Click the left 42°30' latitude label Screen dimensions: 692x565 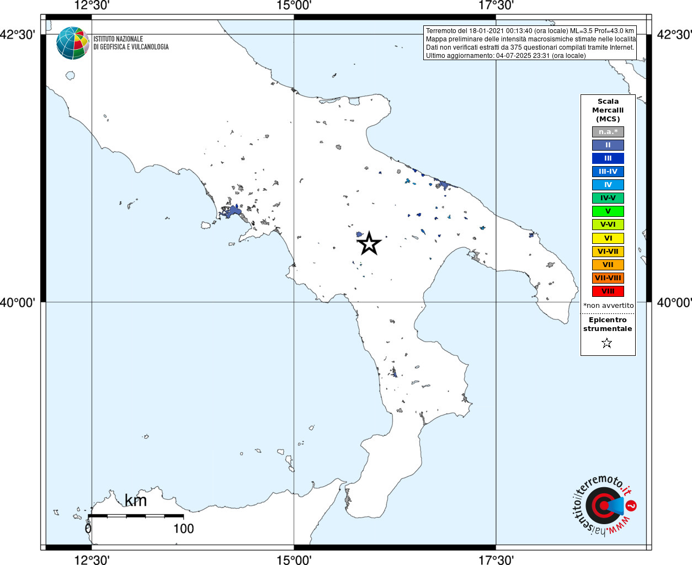coord(18,35)
